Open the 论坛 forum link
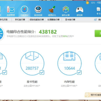The width and height of the screenshot is (101, 101). [x=93, y=3]
